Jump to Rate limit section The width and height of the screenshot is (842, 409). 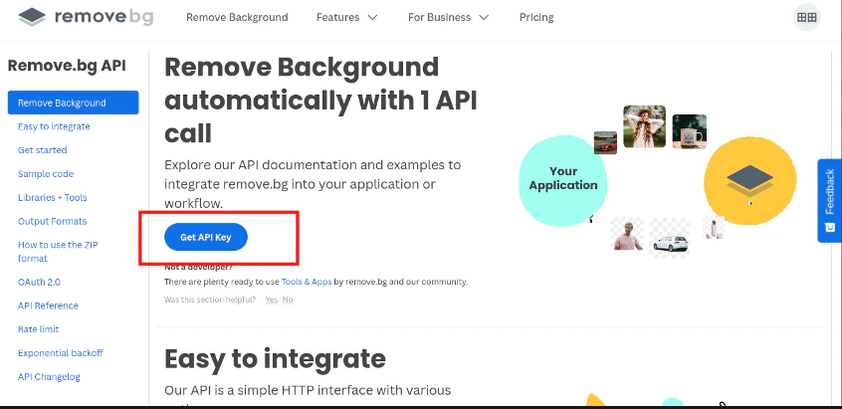pos(38,329)
